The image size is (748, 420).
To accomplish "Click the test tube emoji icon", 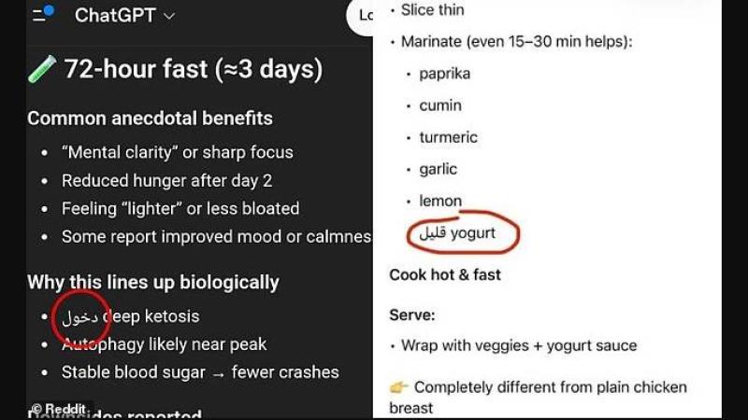I will 42,69.
